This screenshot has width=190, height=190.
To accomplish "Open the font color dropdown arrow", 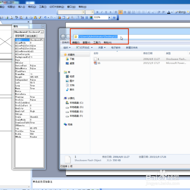I will point(172,12).
